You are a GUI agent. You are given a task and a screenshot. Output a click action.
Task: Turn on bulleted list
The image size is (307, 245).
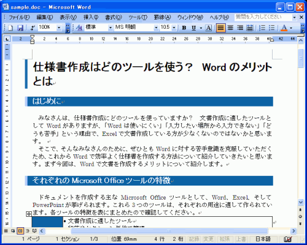[271, 28]
